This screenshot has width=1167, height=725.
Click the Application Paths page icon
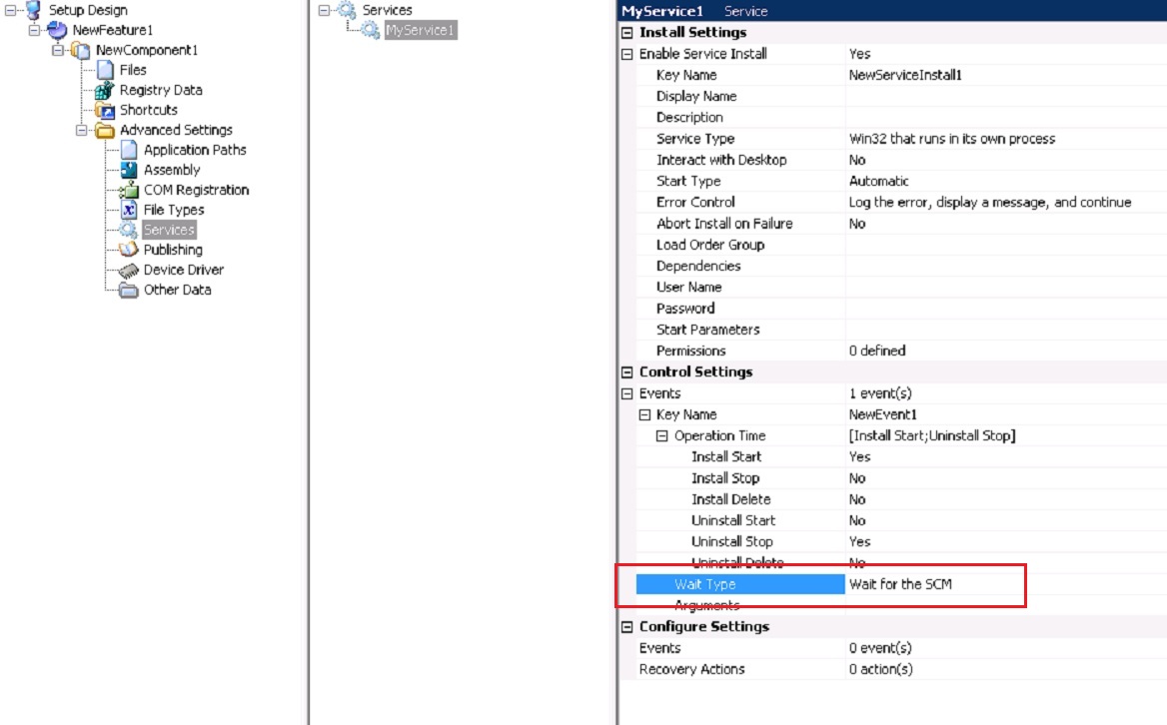tap(128, 150)
